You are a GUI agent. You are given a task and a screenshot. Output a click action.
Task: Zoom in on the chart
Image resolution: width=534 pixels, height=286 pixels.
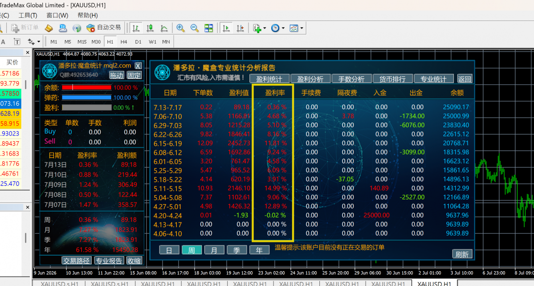pyautogui.click(x=180, y=28)
